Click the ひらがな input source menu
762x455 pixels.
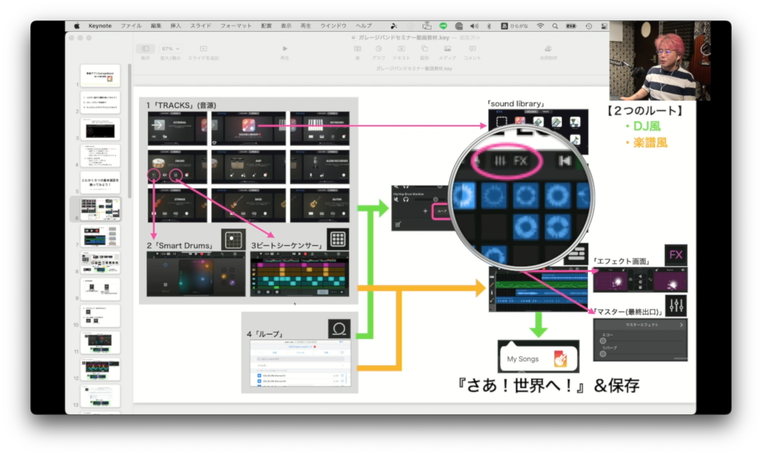pos(515,26)
